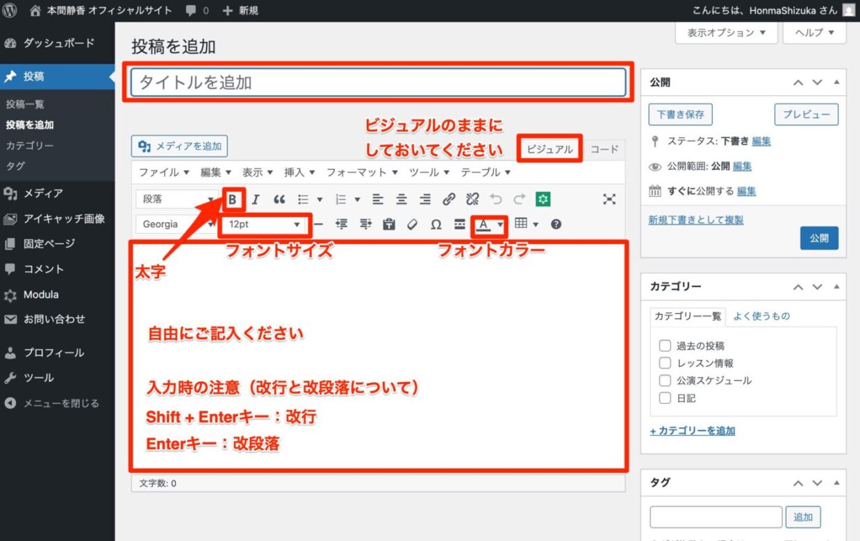Switch to the コード editor tab

(x=604, y=149)
